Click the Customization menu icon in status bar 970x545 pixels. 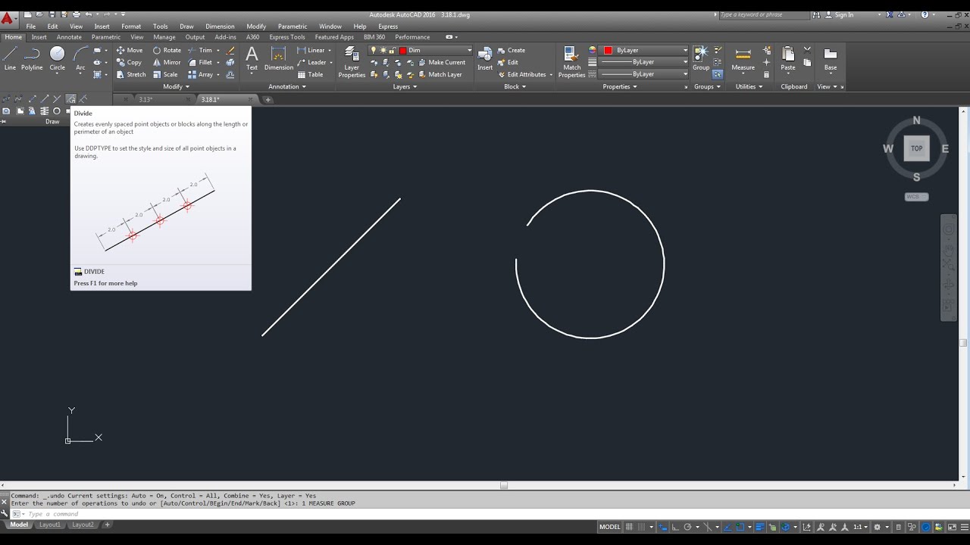coord(965,527)
